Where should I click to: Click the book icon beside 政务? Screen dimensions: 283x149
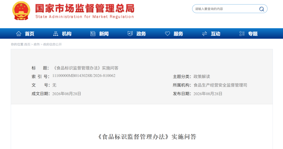click(130, 34)
